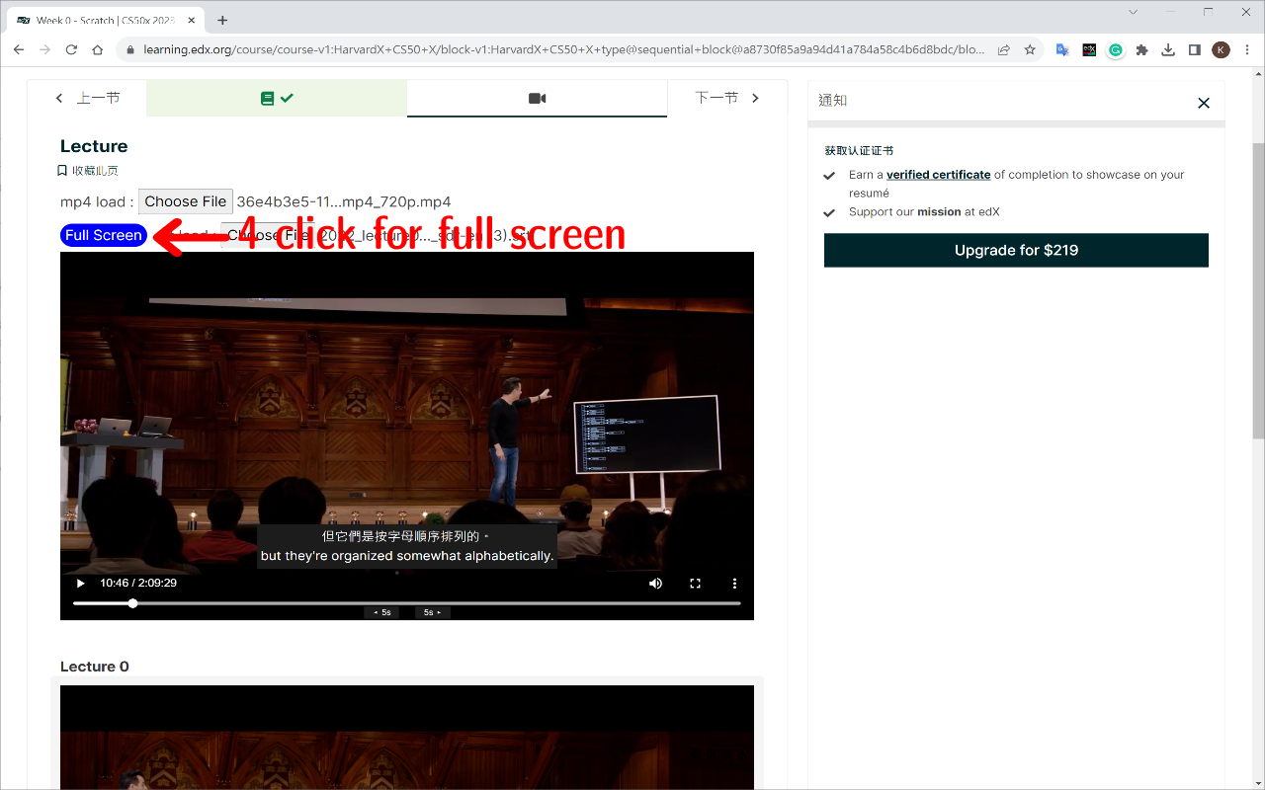Click the Lecture 0 heading text
This screenshot has height=790, width=1265.
coord(95,667)
